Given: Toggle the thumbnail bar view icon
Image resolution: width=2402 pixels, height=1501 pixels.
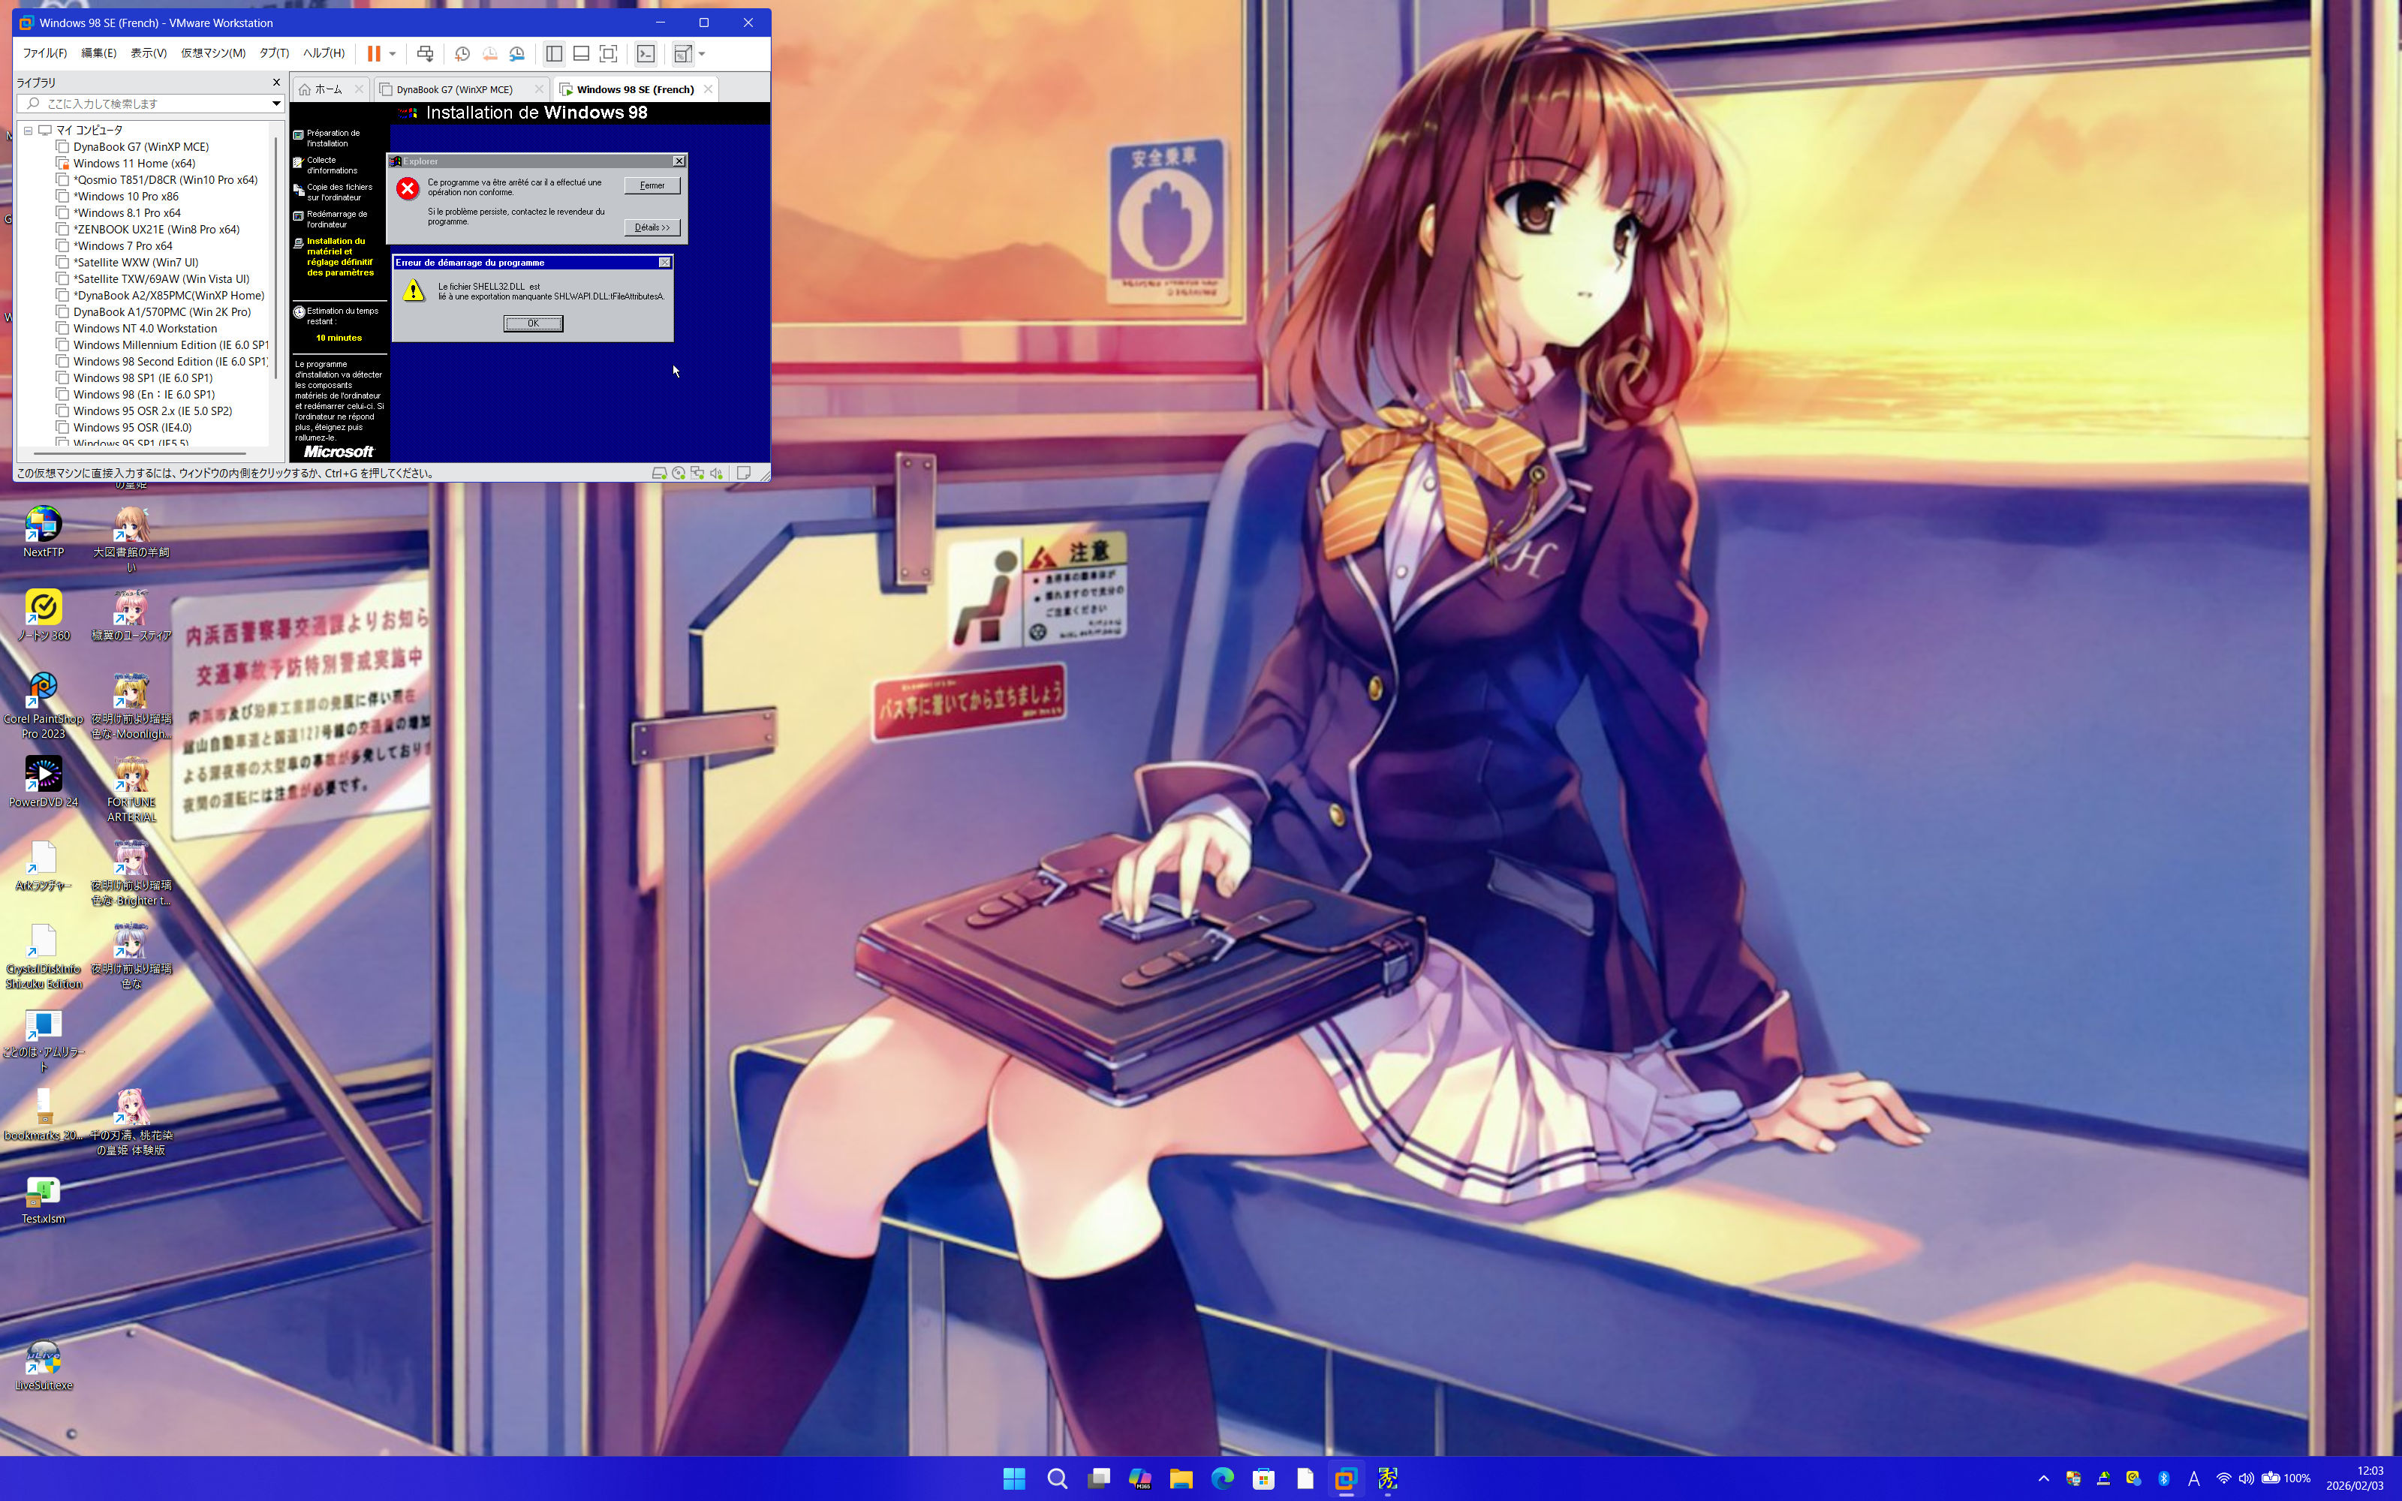Looking at the screenshot, I should (x=582, y=53).
